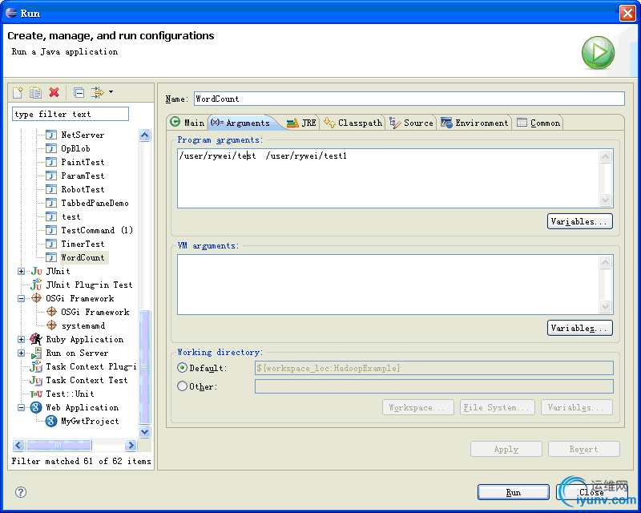Switch to the Source tab

411,123
